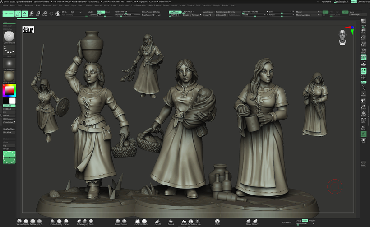Adjust the Z Intensity slider

coord(100,15)
